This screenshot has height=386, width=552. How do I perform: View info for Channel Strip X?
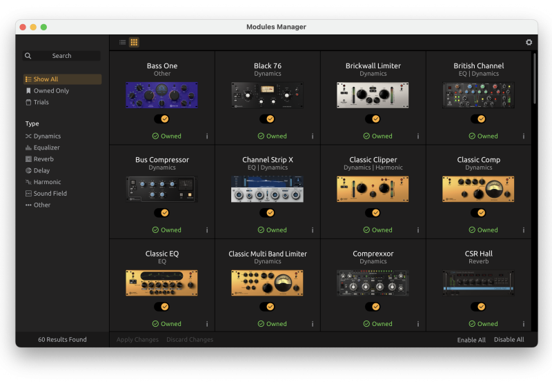[312, 230]
